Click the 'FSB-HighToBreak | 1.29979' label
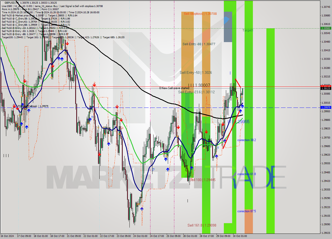Image resolution: width=332 pixels, height=239 pixels. [33, 106]
